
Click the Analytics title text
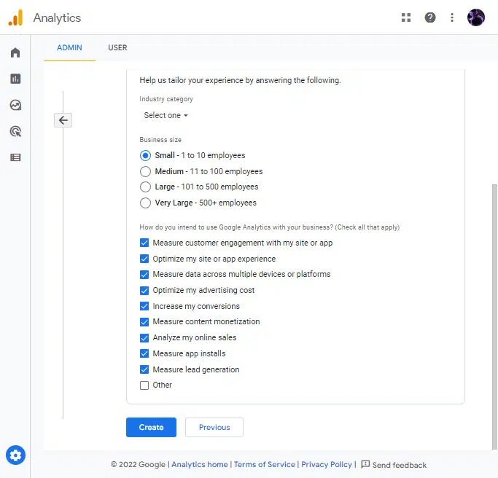pyautogui.click(x=57, y=18)
